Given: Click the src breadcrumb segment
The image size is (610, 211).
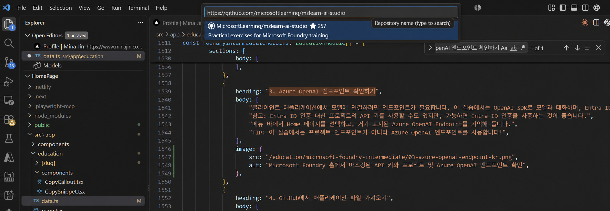Looking at the screenshot, I should (x=160, y=35).
